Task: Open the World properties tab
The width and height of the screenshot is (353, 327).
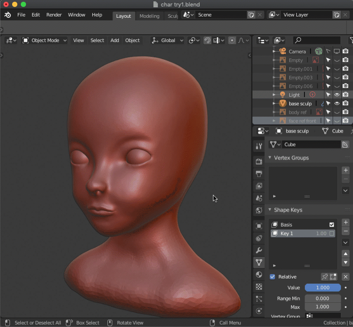Action: point(259,210)
